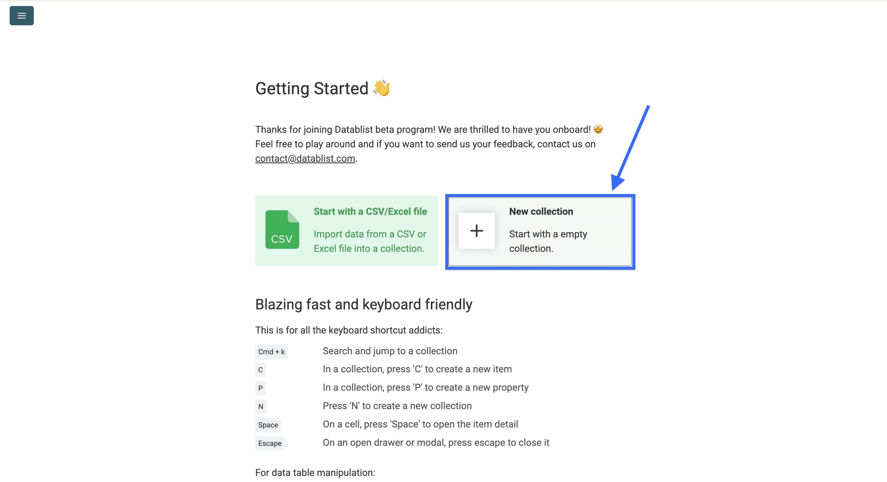Click the P shortcut key badge
The width and height of the screenshot is (887, 482).
click(260, 388)
